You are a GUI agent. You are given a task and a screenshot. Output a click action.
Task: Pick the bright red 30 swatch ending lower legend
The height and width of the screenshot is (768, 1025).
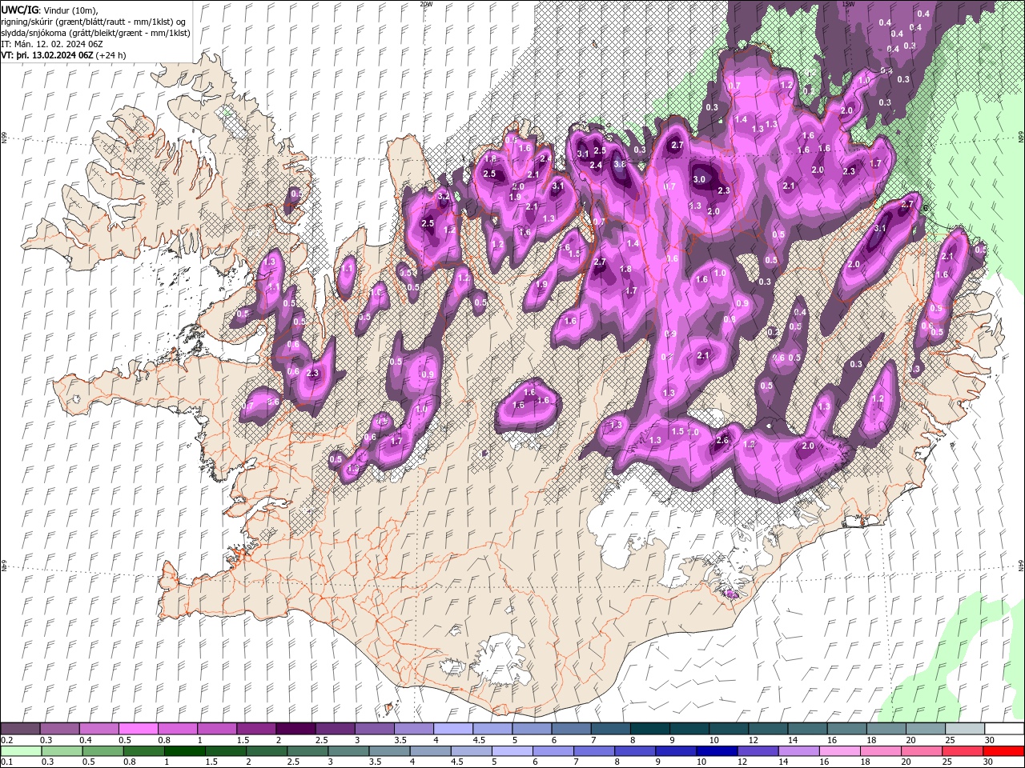(1004, 751)
